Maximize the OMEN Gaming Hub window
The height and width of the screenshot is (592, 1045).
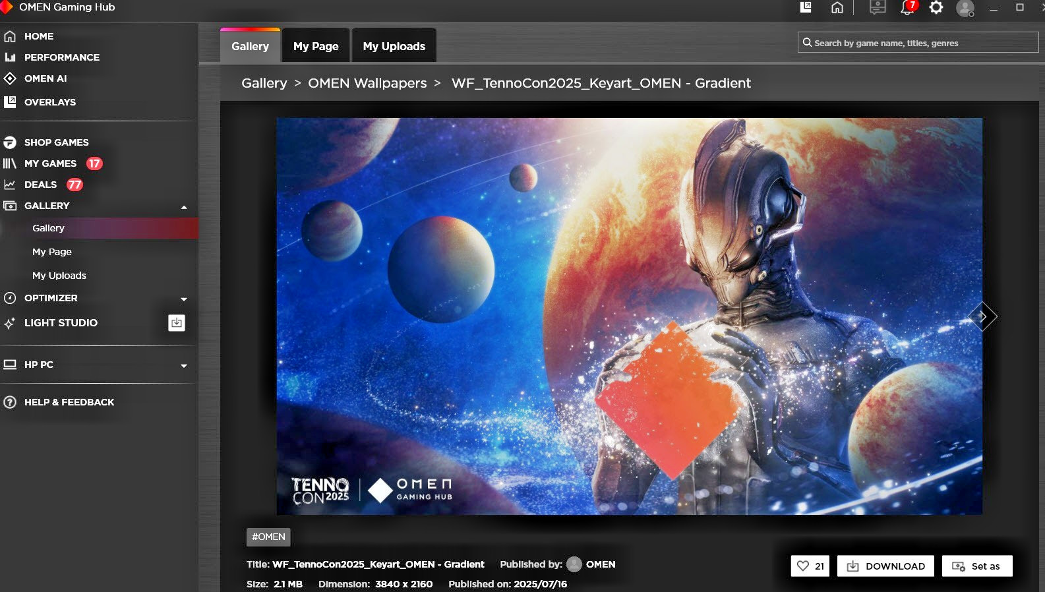pos(1020,7)
